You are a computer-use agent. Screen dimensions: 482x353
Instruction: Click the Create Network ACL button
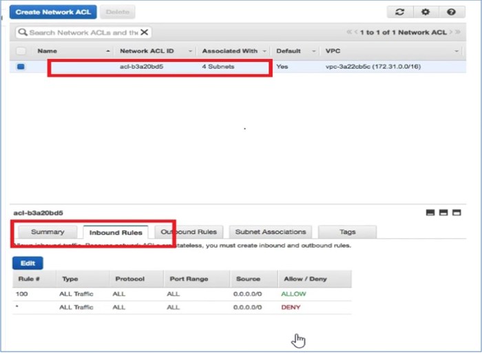click(x=52, y=12)
